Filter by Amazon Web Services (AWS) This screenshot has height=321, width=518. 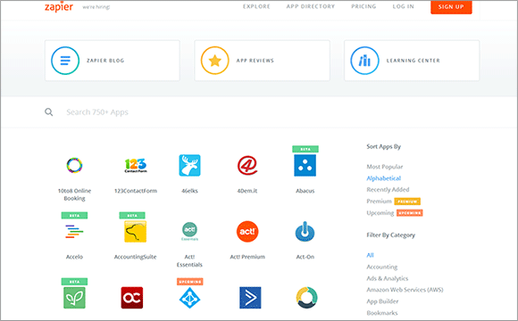[x=405, y=290]
